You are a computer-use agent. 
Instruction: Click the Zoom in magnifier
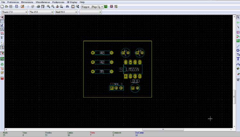[48, 7]
